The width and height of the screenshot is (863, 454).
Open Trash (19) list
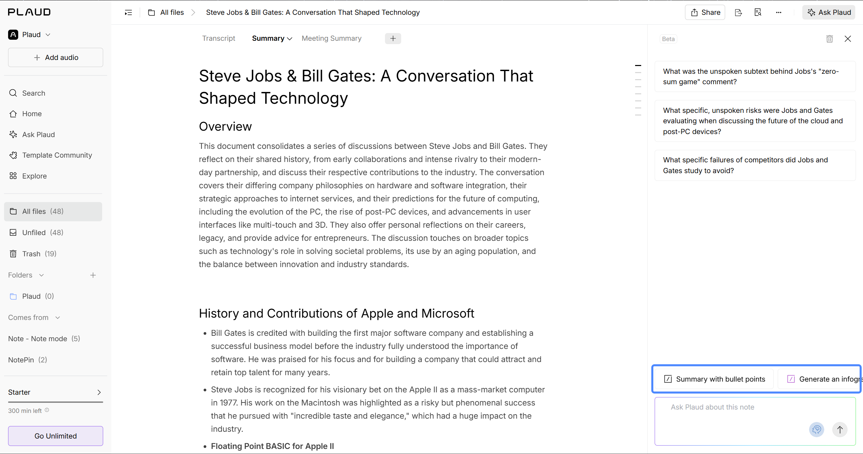pos(53,254)
